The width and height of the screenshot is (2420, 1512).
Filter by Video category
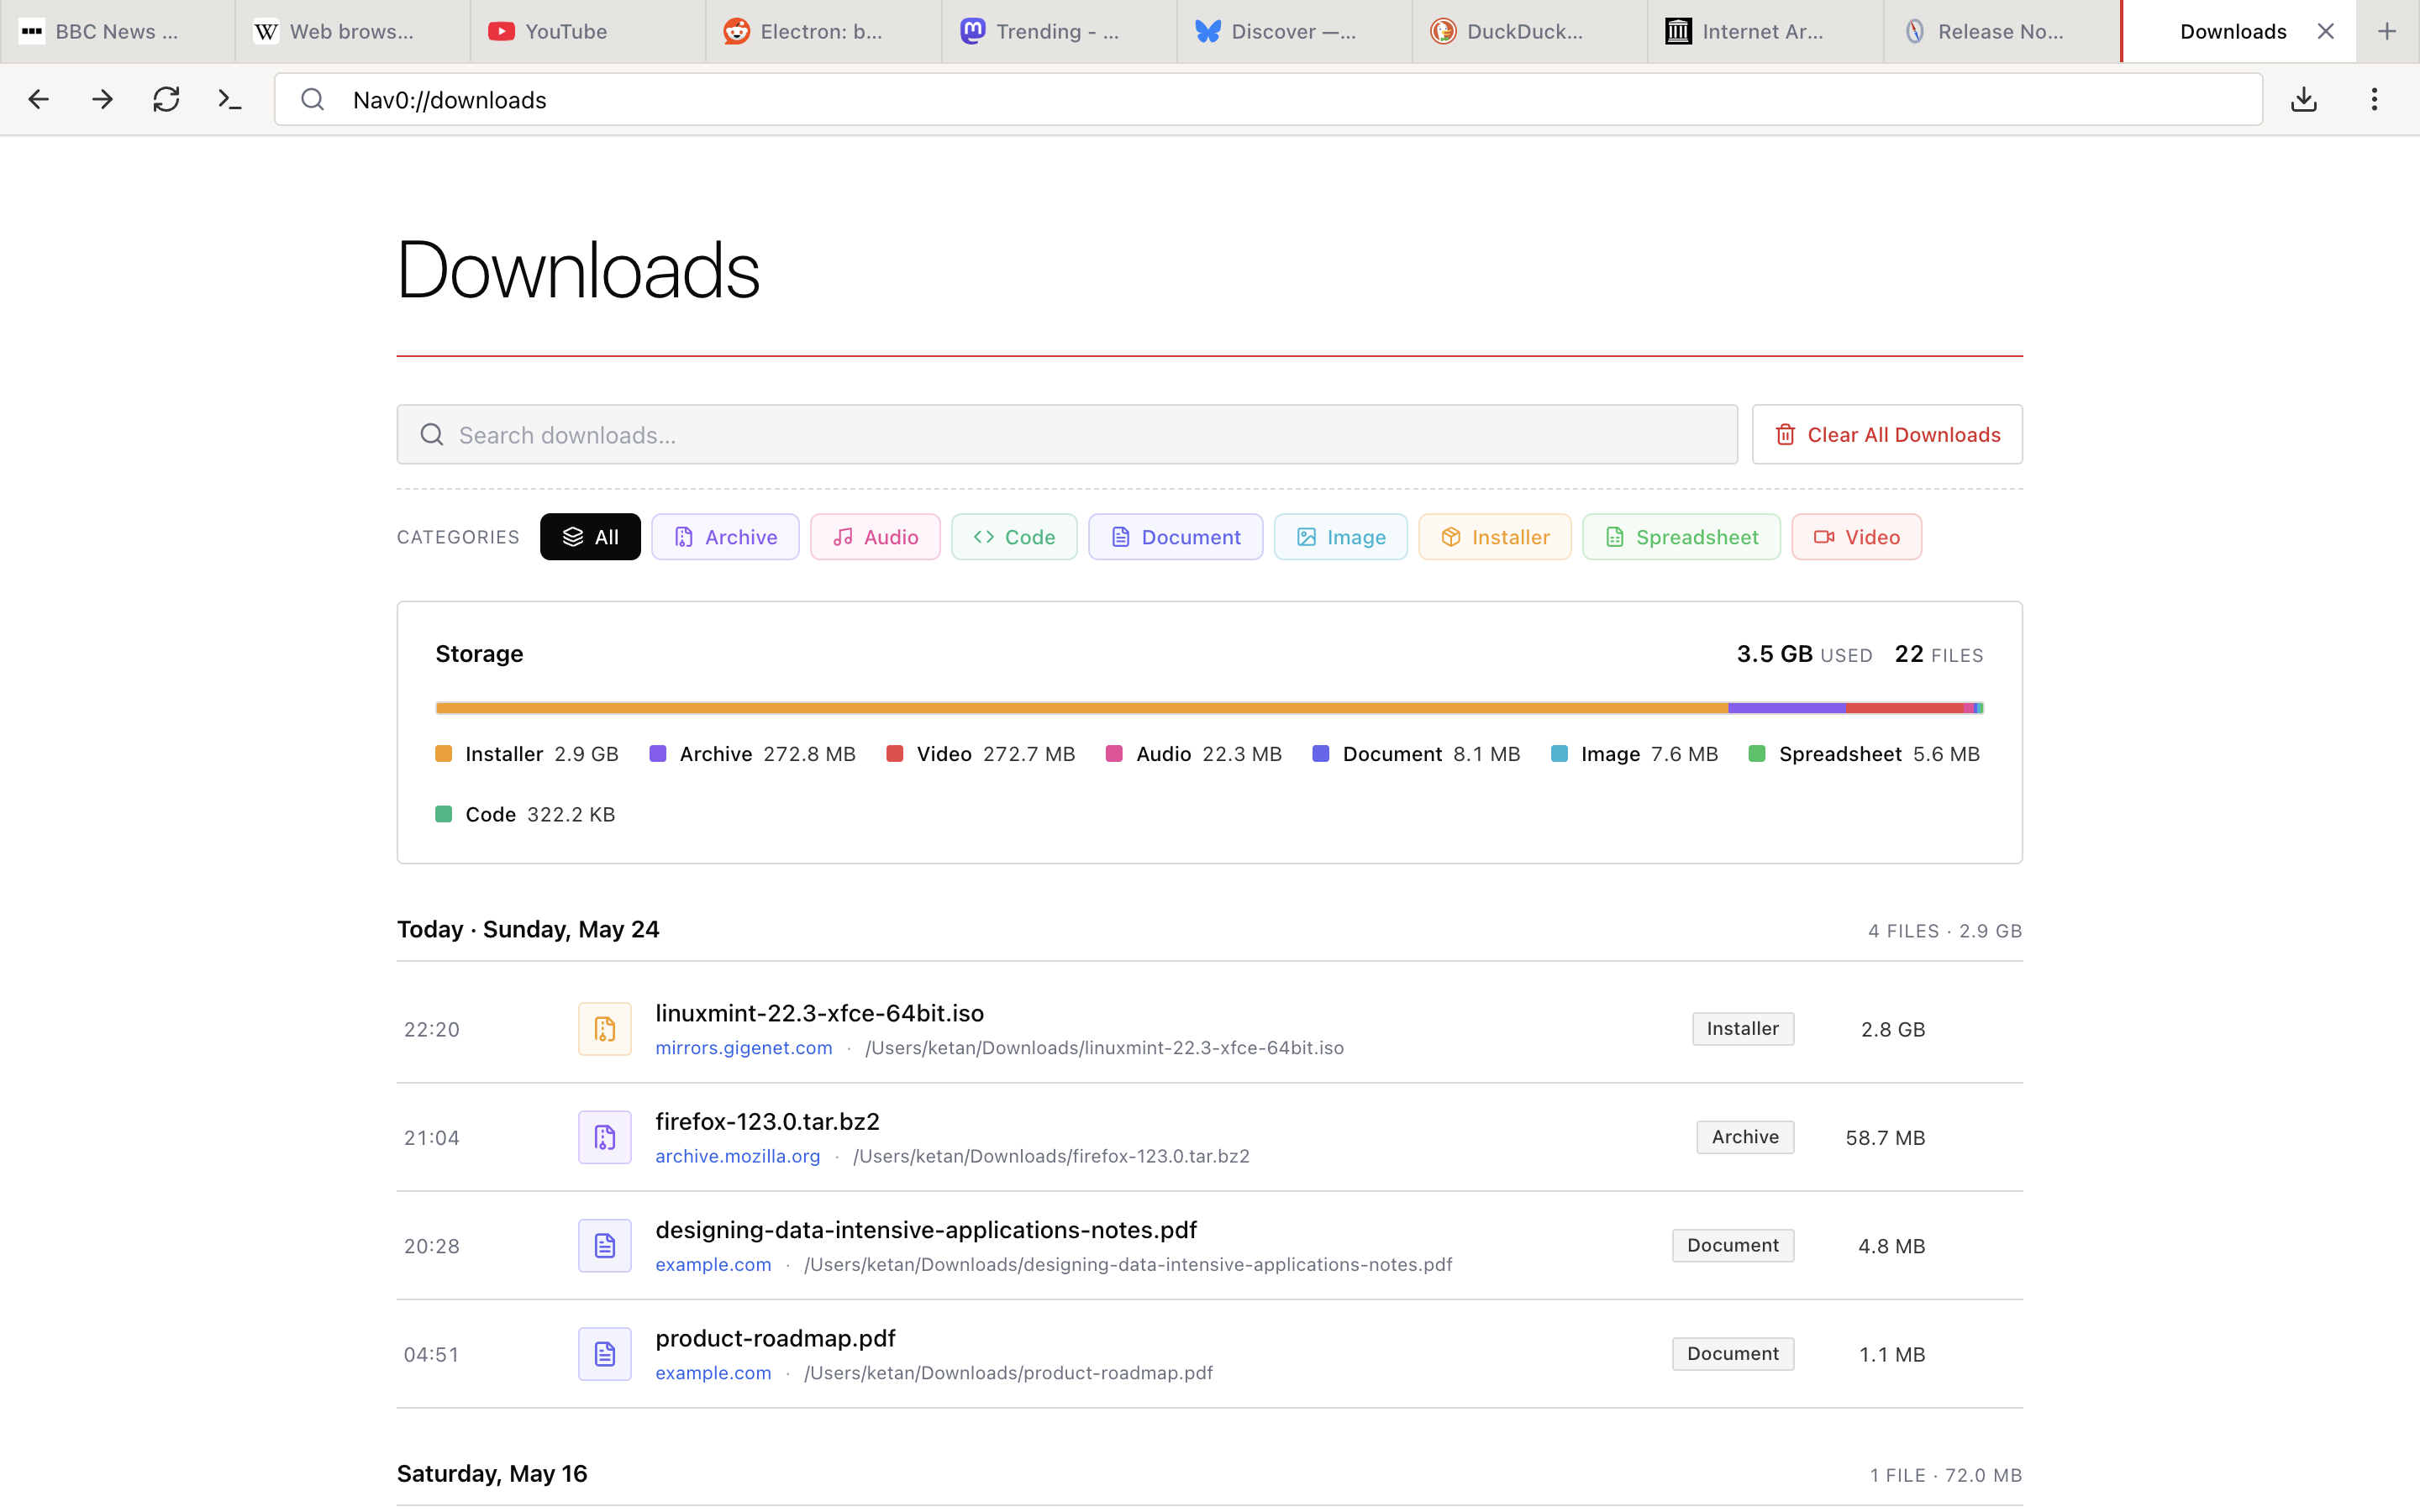[x=1856, y=537]
